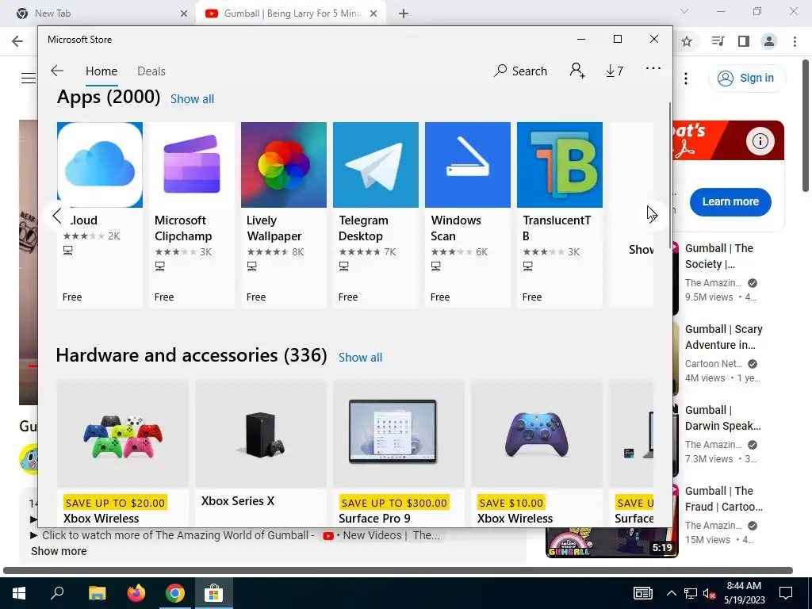
Task: Open Chrome tab search dropdown chevron
Action: click(x=684, y=11)
